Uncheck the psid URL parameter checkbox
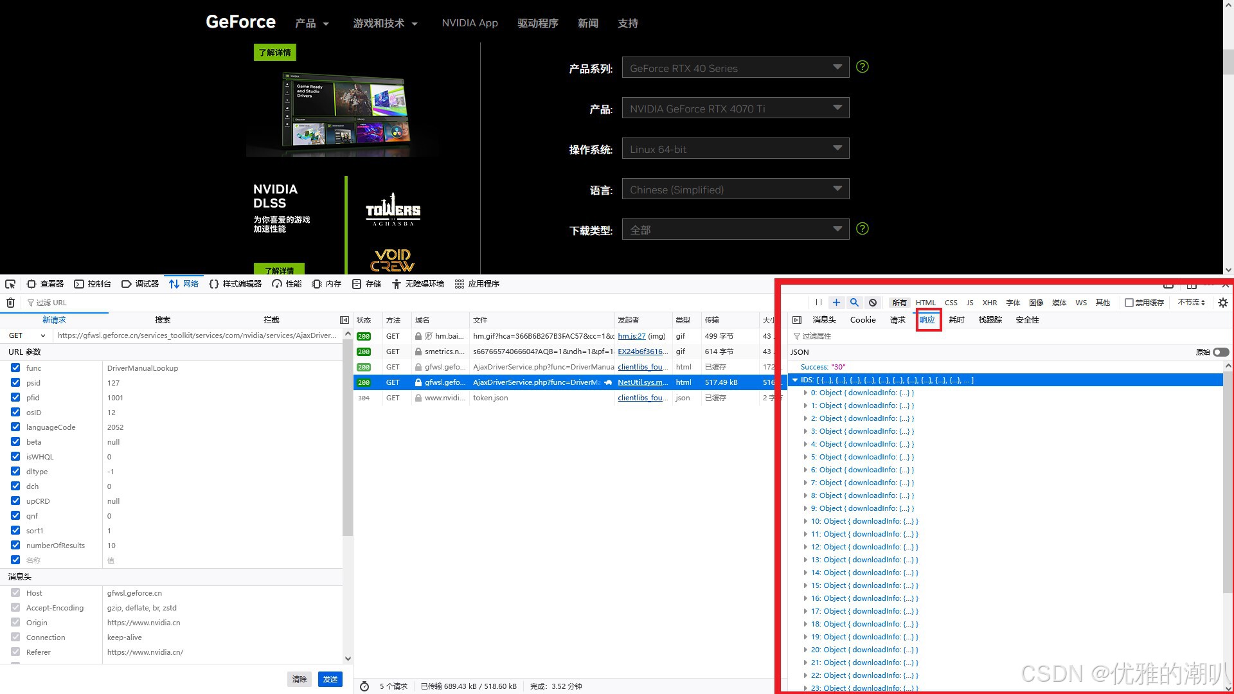The height and width of the screenshot is (694, 1234). point(15,383)
